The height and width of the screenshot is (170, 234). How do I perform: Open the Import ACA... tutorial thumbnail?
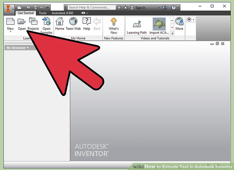pyautogui.click(x=159, y=26)
